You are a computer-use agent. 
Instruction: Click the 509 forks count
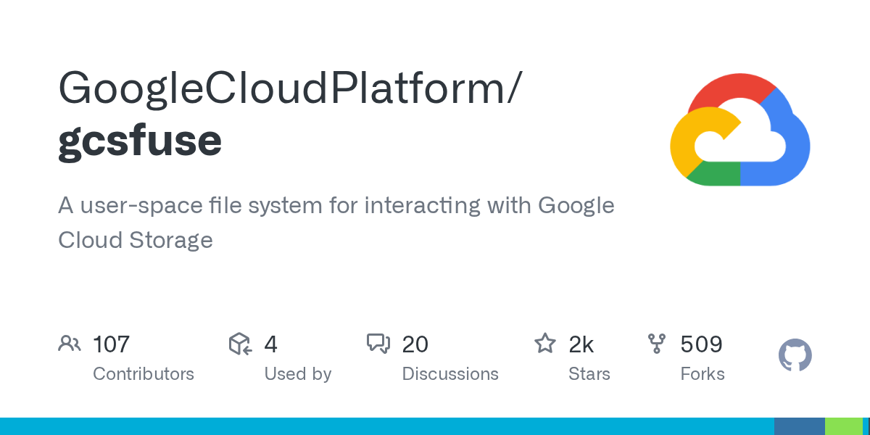[701, 344]
